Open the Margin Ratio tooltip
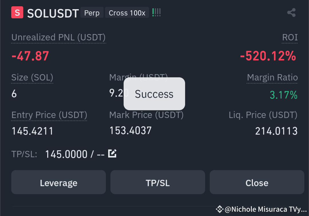 click(x=272, y=77)
